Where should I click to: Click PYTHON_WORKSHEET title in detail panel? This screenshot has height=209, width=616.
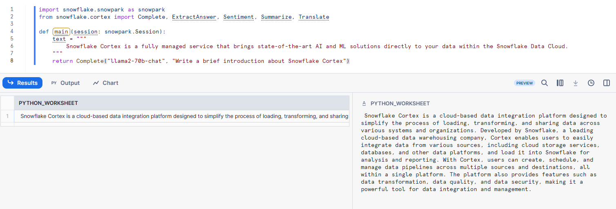point(400,104)
